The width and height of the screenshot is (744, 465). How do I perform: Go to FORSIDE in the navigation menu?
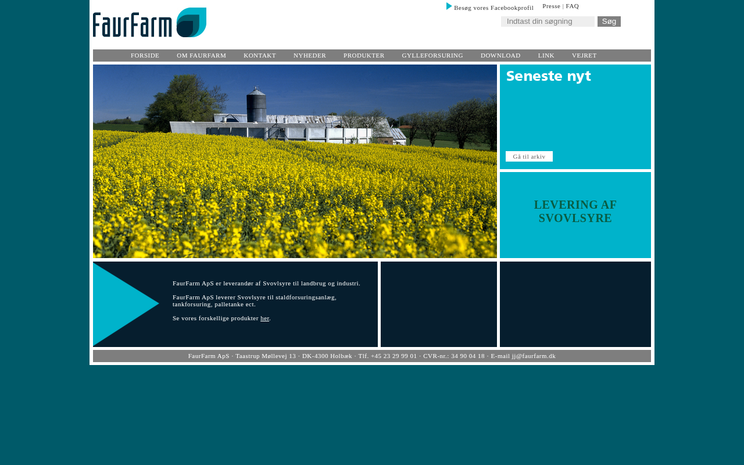[145, 55]
